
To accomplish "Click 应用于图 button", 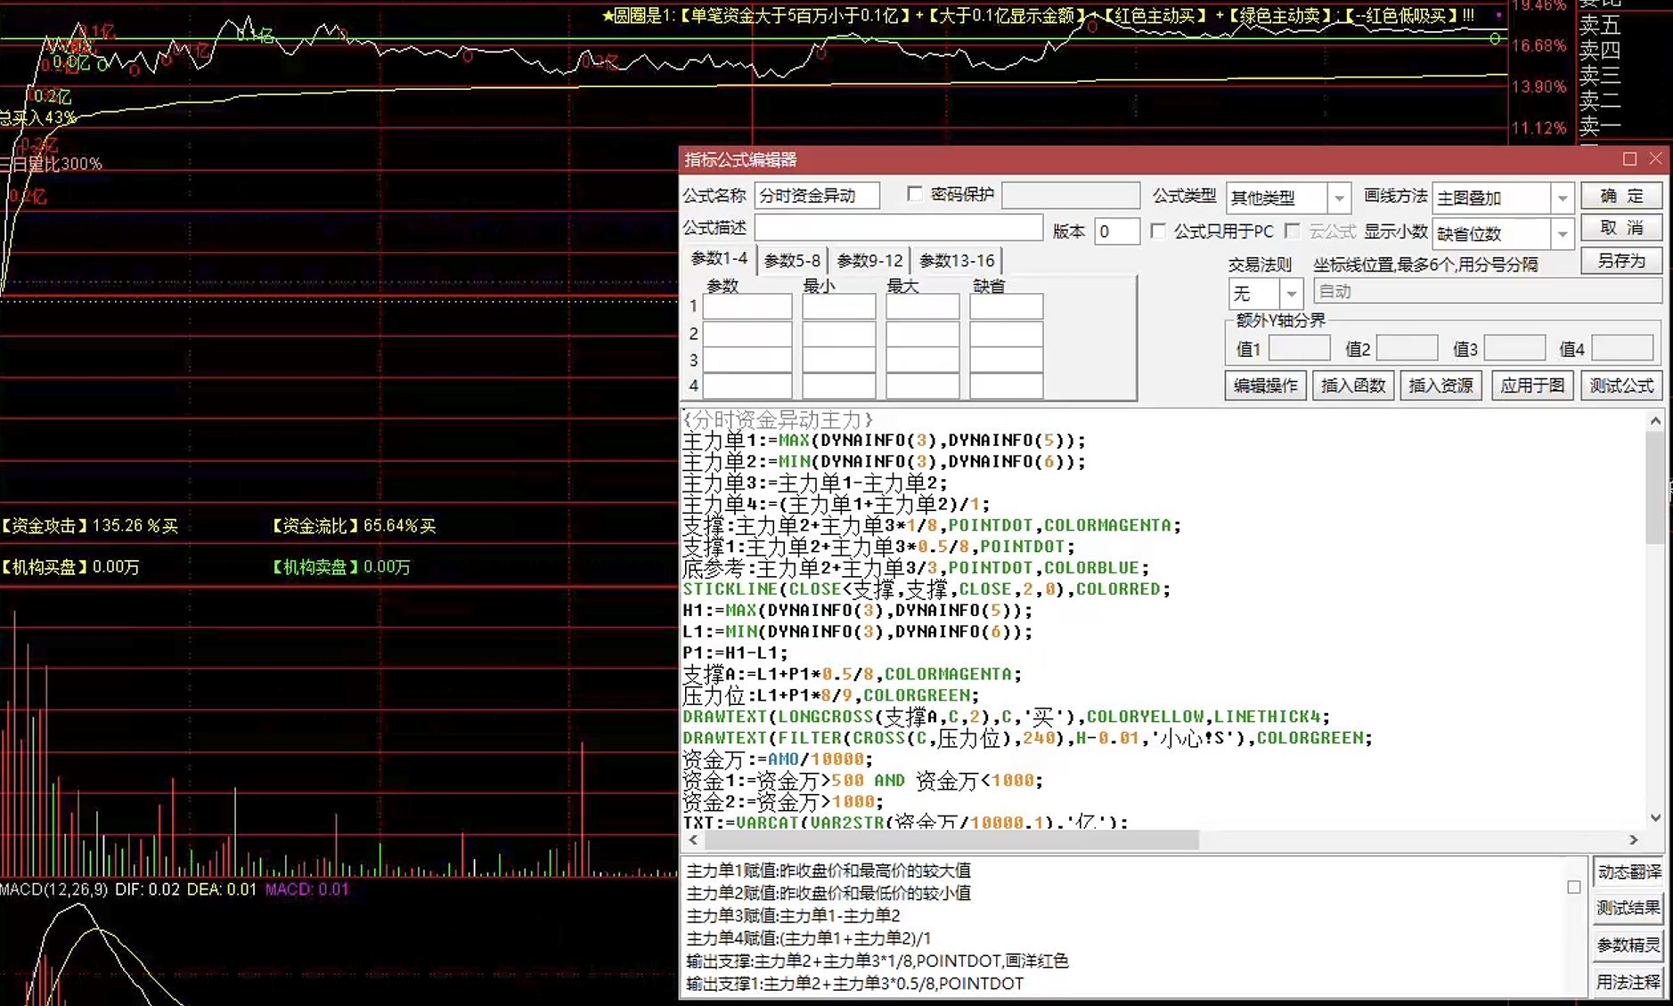I will pyautogui.click(x=1532, y=385).
